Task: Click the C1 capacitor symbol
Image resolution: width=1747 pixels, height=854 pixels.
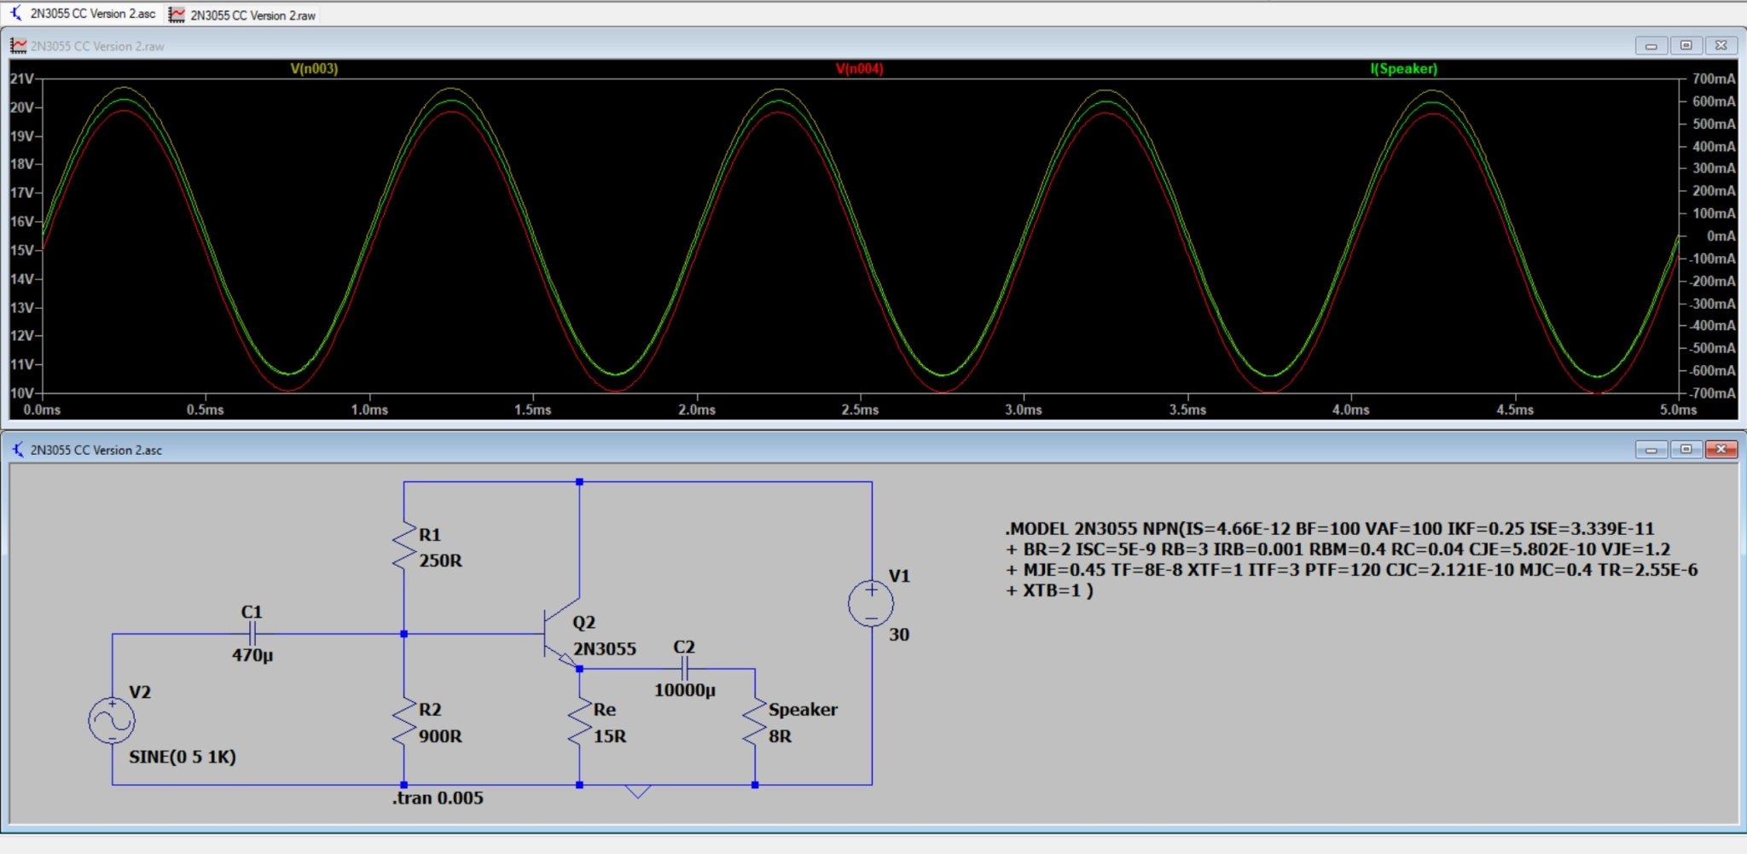Action: (x=252, y=633)
